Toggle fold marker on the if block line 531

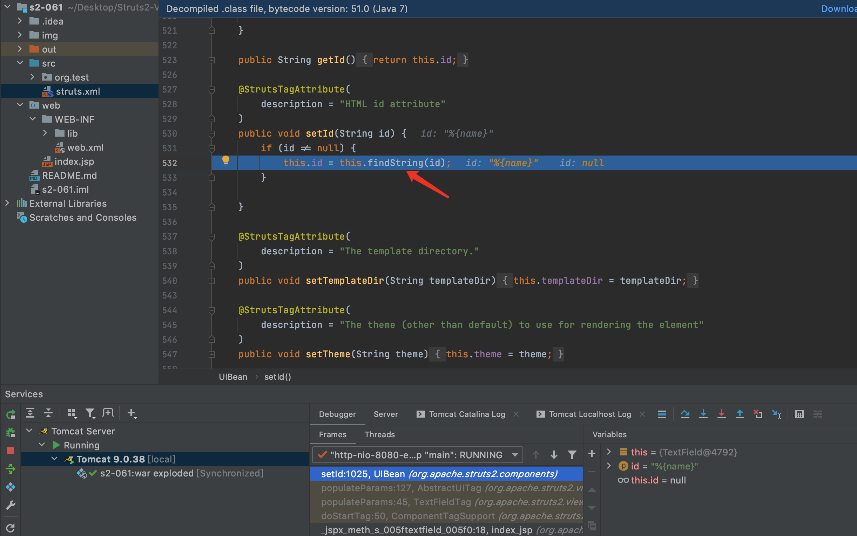point(212,148)
